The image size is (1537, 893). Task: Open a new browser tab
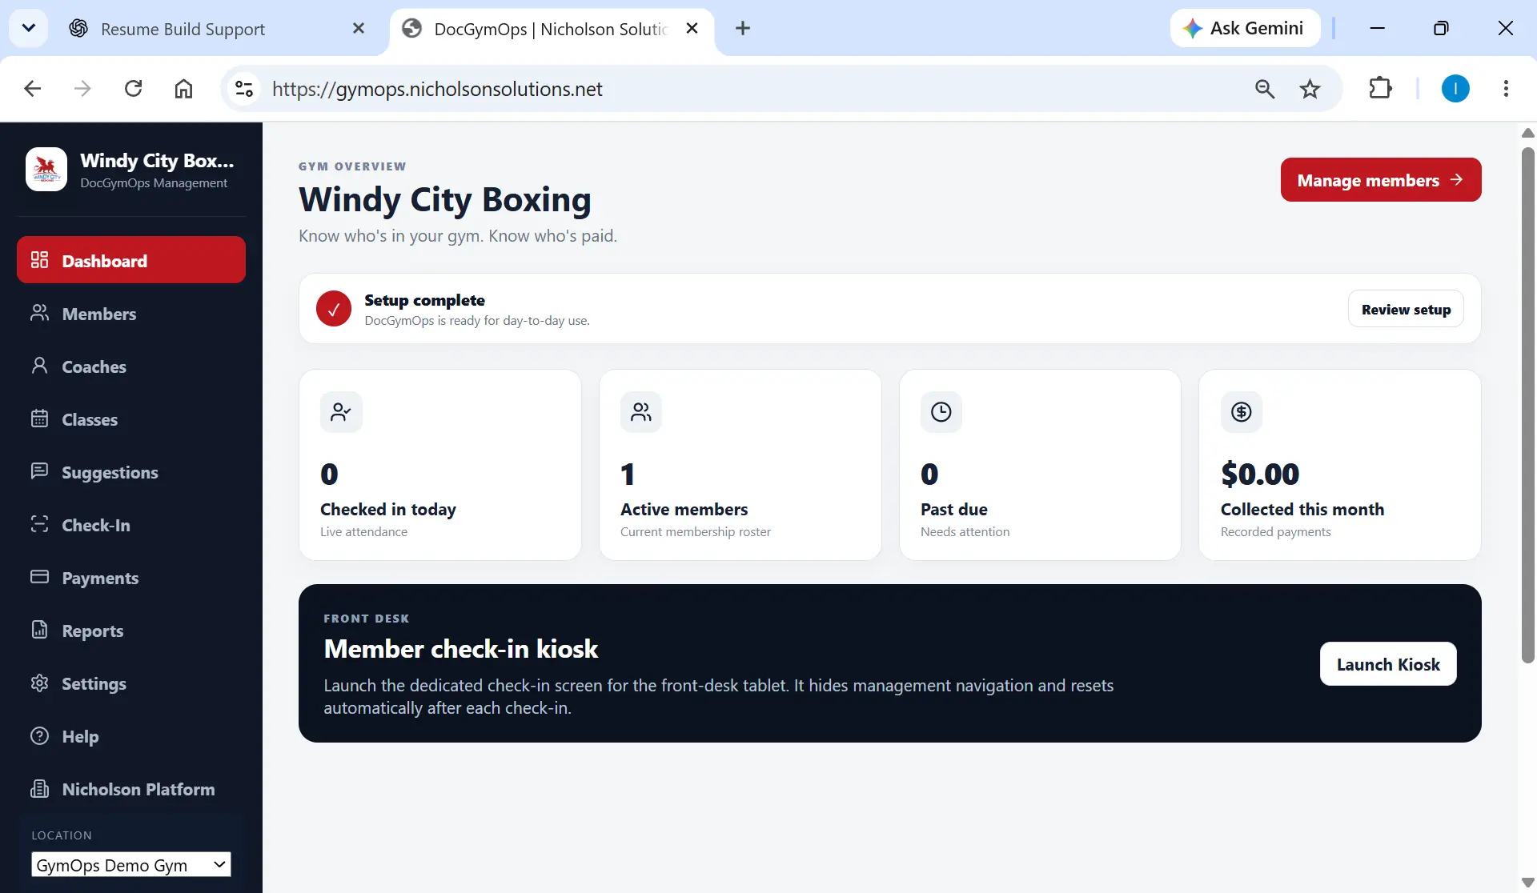pyautogui.click(x=743, y=28)
